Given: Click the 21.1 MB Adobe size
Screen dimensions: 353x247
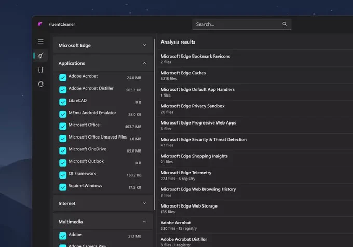Looking at the screenshot, I should click(x=134, y=236).
